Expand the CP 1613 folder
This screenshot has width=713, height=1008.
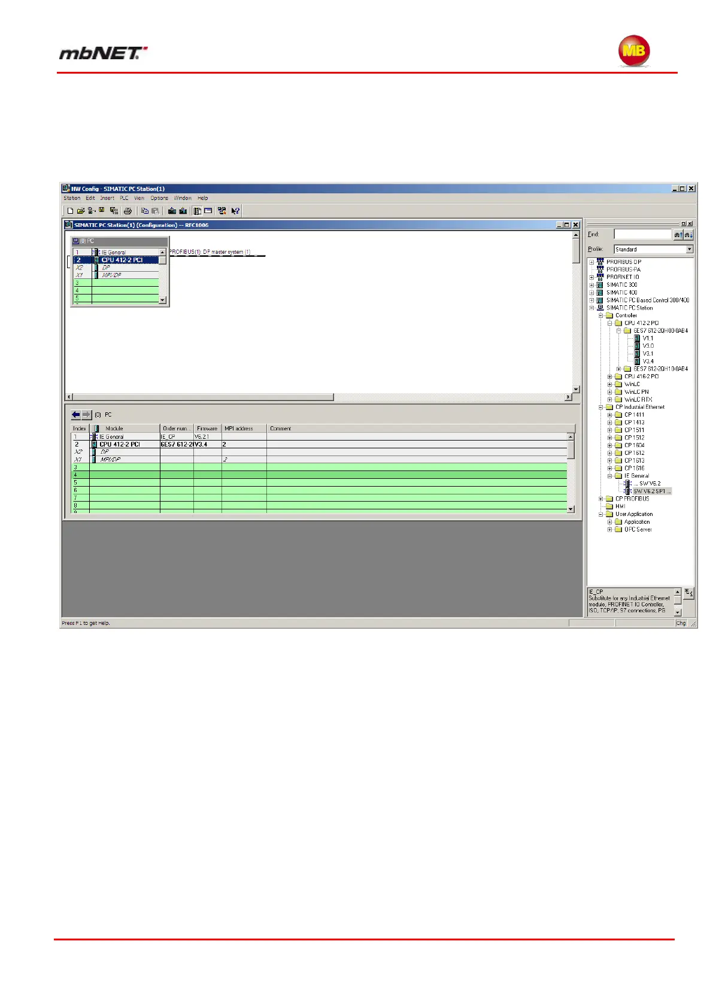pyautogui.click(x=609, y=460)
